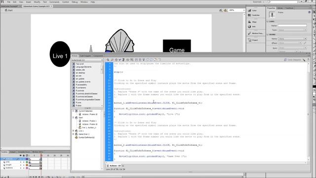Click Apply block comment icon
Screen dimensions: 316x178
(x=148, y=60)
